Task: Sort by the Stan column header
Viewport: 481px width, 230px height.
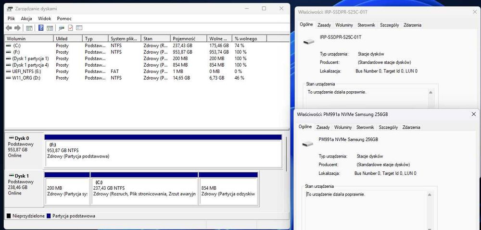Action: coord(156,38)
